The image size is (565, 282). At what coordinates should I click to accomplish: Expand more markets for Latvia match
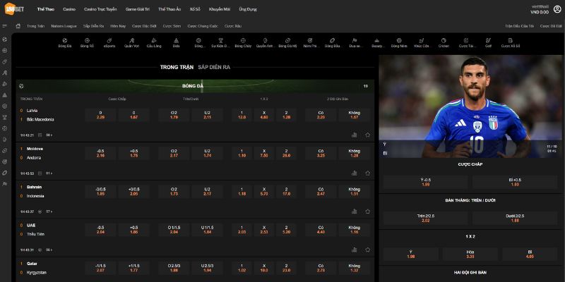pyautogui.click(x=49, y=134)
